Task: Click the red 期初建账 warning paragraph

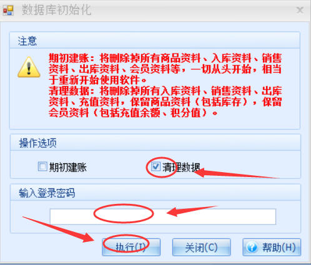Action: pos(165,69)
